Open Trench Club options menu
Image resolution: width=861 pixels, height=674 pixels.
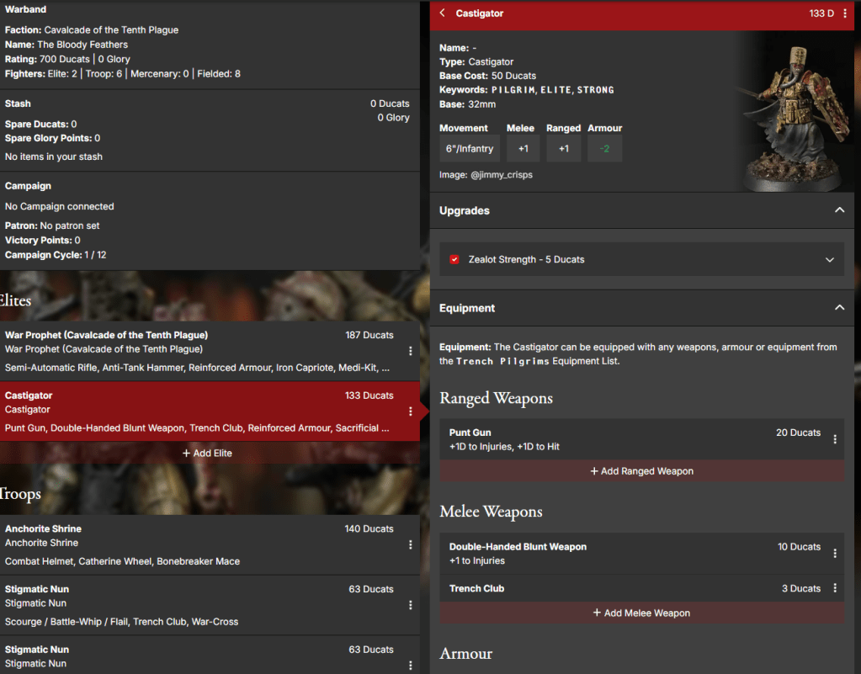[x=835, y=588]
